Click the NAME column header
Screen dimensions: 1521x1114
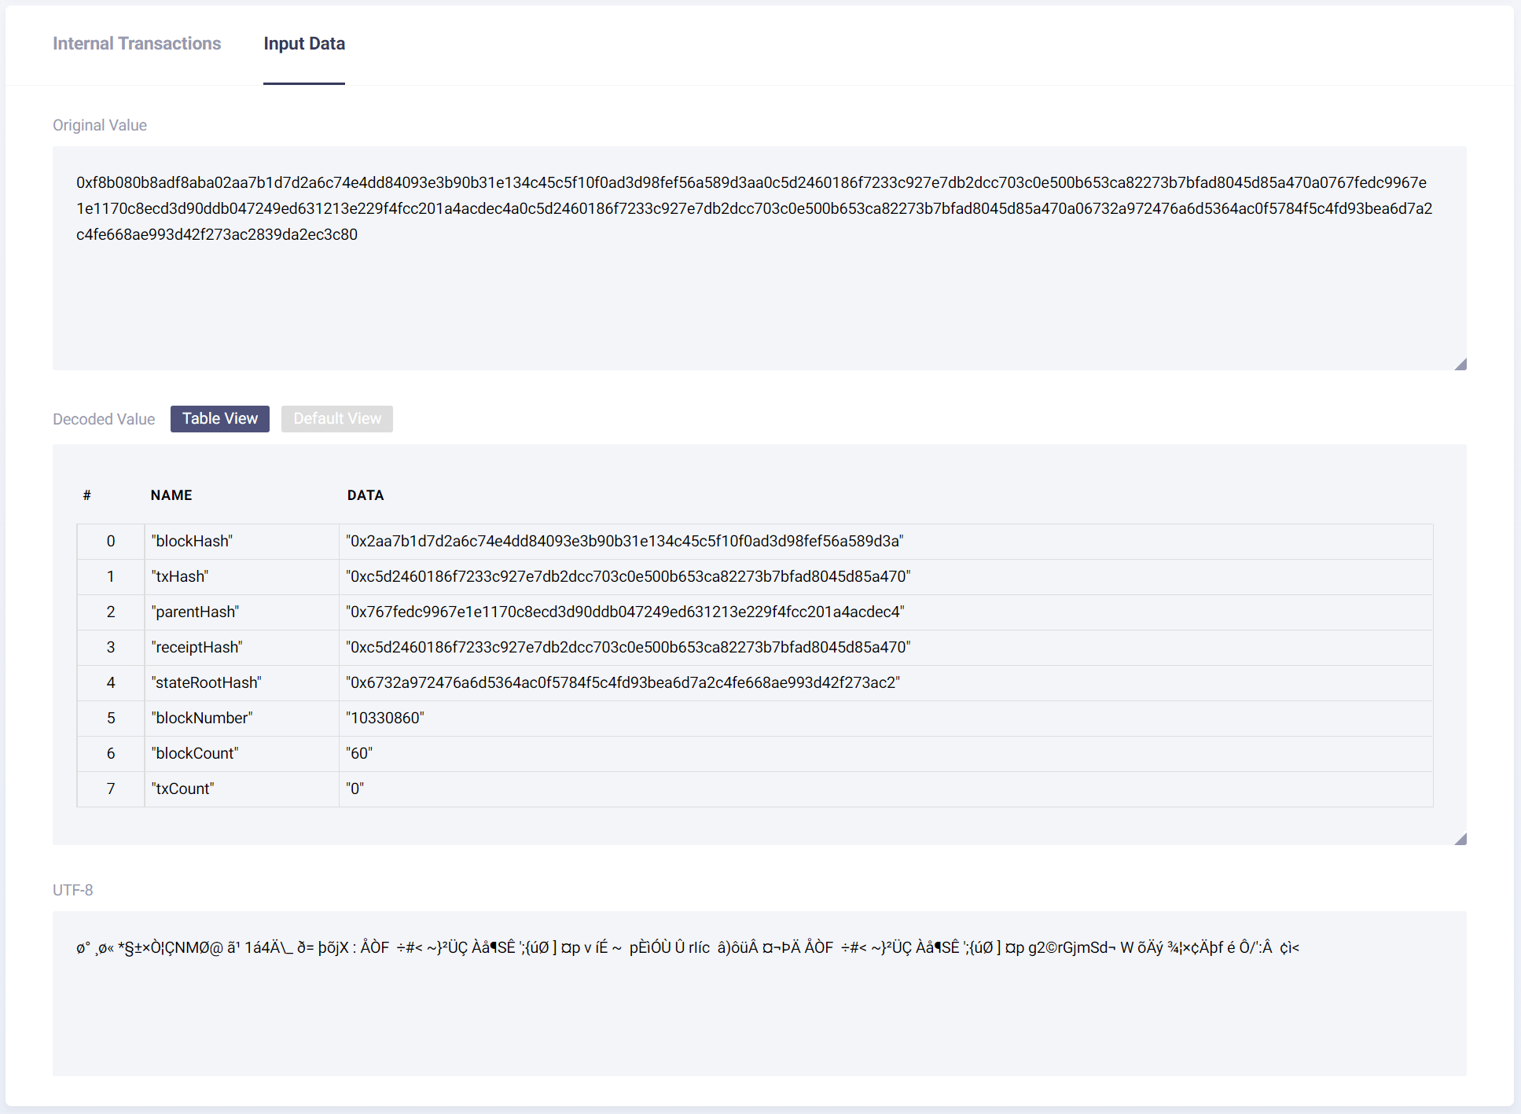(171, 495)
